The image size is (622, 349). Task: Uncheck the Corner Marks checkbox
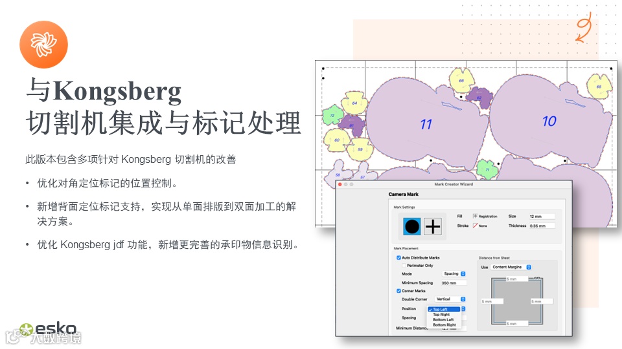(x=398, y=291)
